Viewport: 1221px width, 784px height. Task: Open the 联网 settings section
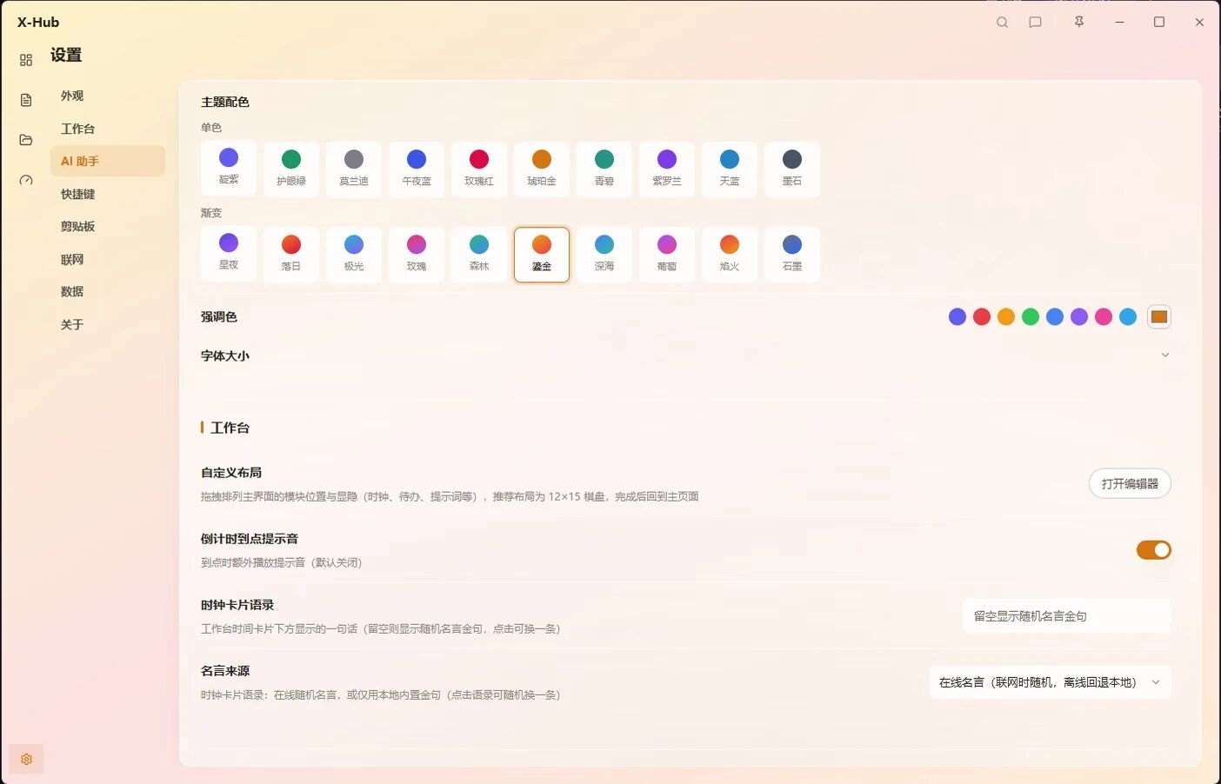(107, 259)
